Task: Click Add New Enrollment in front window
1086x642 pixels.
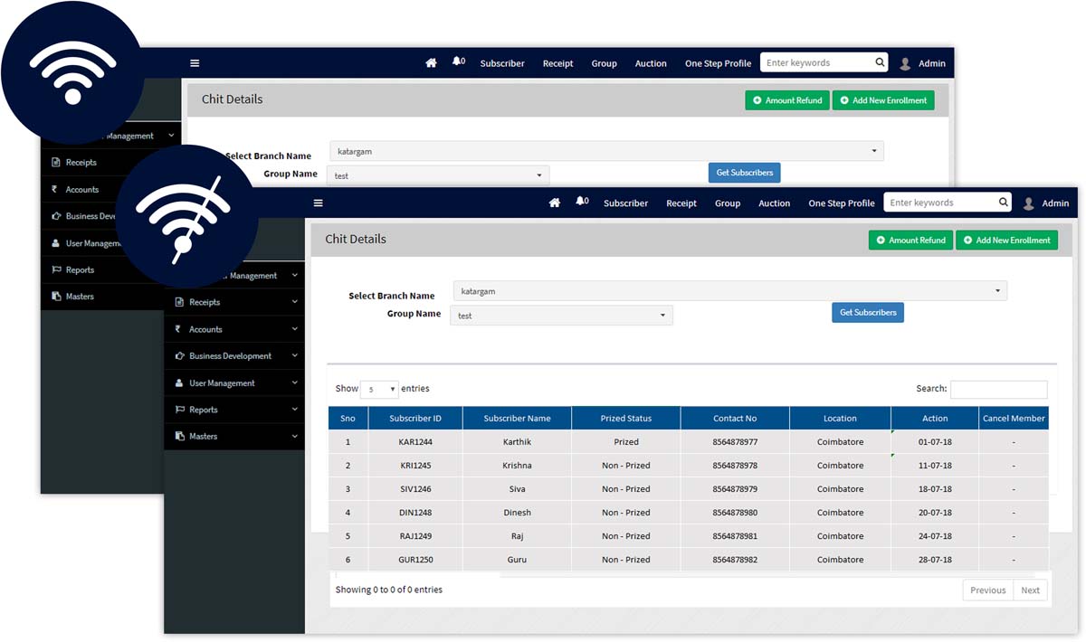Action: 1006,241
